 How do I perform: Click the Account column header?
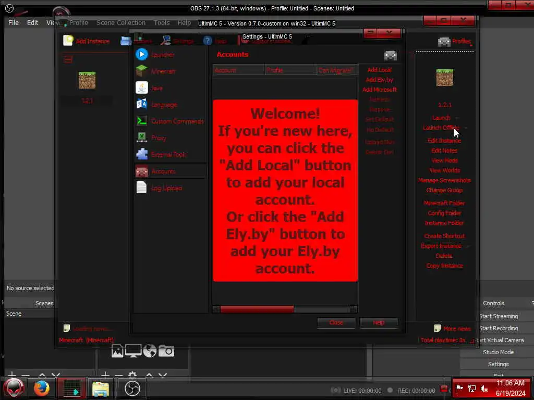pyautogui.click(x=238, y=70)
